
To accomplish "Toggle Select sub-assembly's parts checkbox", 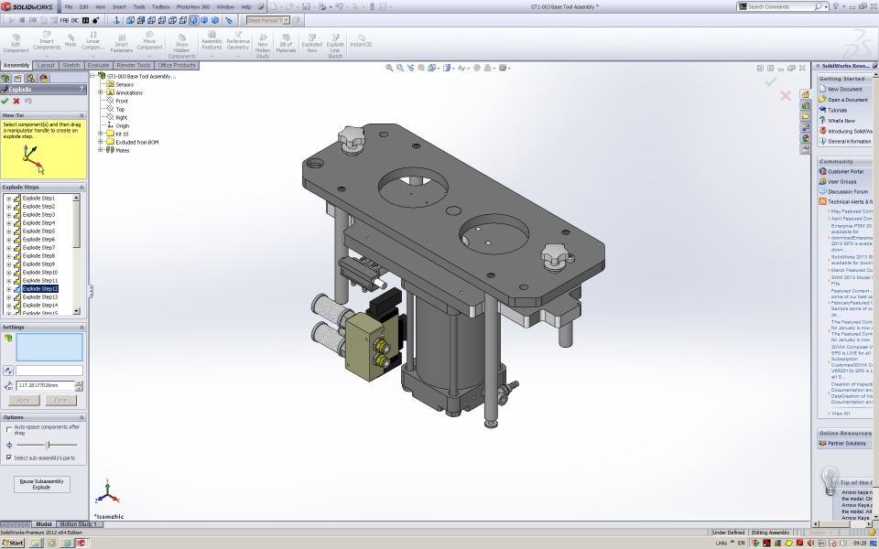I will coord(9,457).
